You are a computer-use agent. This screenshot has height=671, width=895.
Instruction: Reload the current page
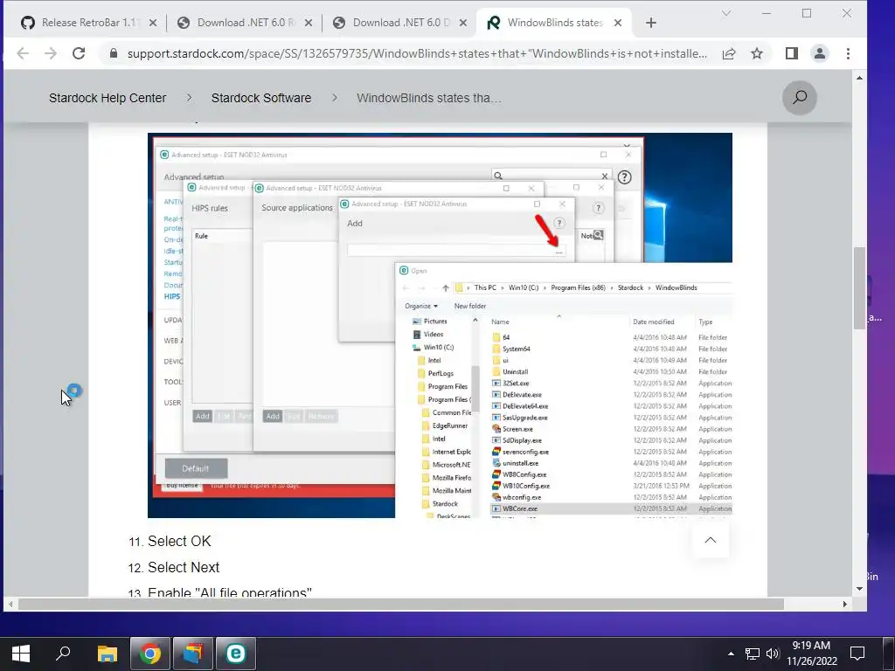point(79,53)
